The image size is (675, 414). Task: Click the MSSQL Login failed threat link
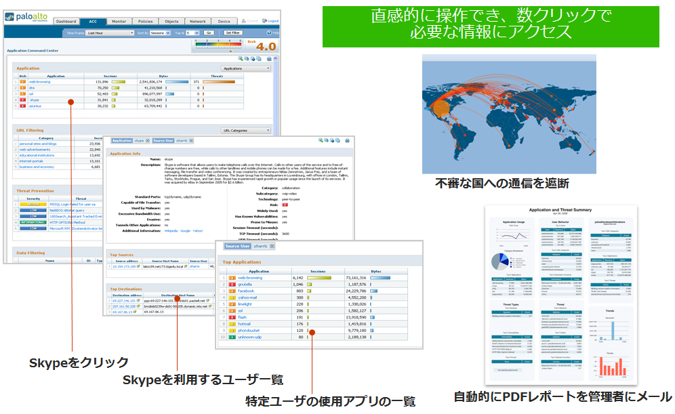(x=73, y=205)
